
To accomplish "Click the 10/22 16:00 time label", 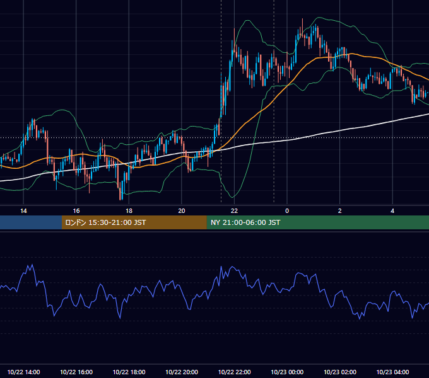I will coord(76,372).
